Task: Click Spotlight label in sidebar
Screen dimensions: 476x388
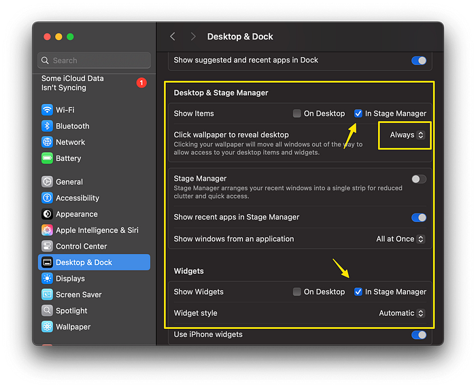Action: click(71, 311)
